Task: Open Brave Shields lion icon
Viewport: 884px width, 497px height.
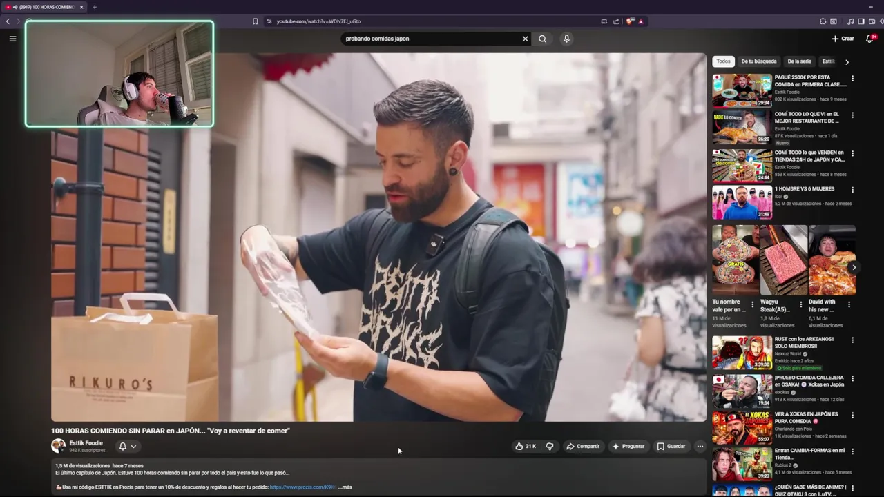Action: pos(630,21)
